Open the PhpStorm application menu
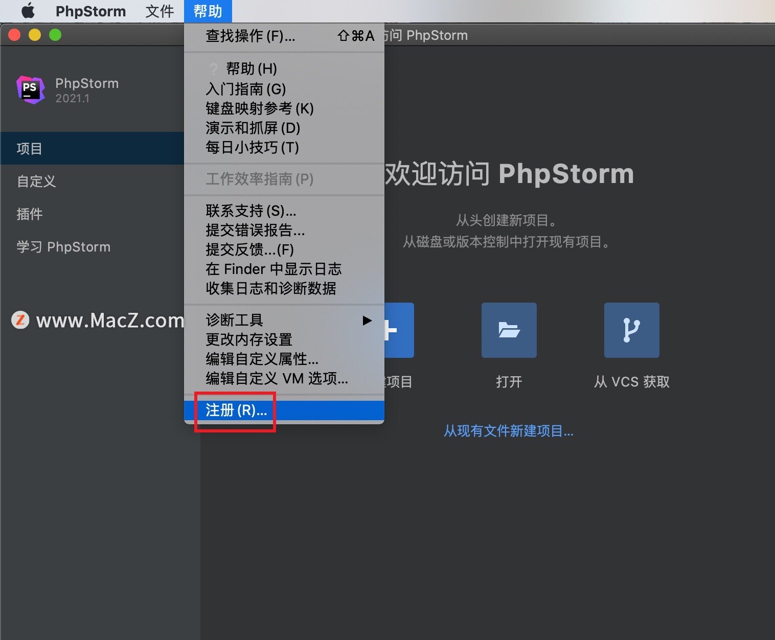This screenshot has height=640, width=775. (90, 11)
